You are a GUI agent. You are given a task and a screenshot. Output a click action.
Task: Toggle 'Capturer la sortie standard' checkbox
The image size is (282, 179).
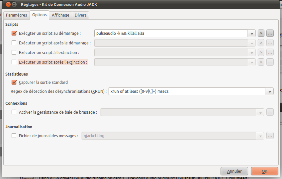(x=14, y=82)
